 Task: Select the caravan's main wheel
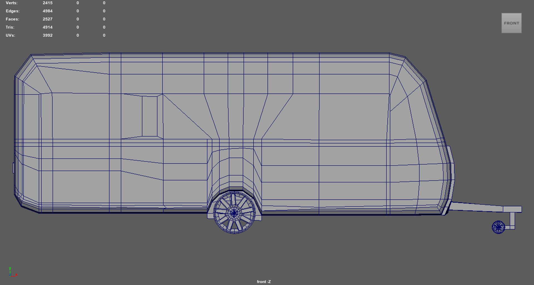234,212
